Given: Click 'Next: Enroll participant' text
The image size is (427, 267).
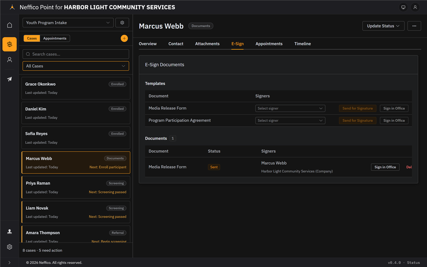Looking at the screenshot, I should (108, 167).
